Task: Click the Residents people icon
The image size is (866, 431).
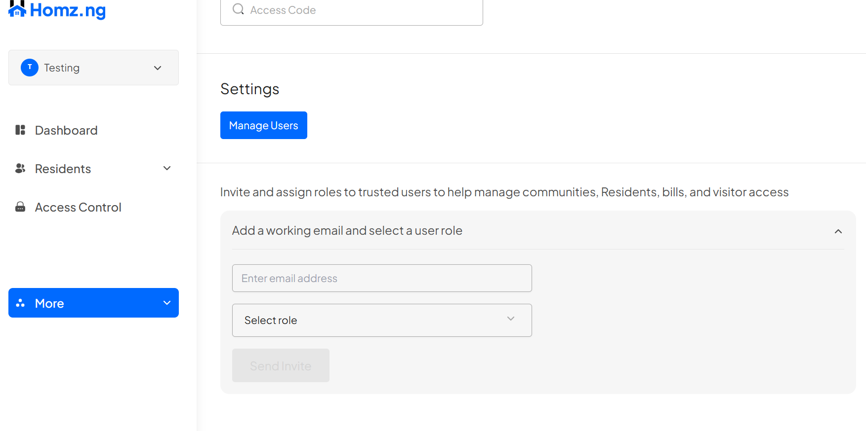Action: (20, 168)
